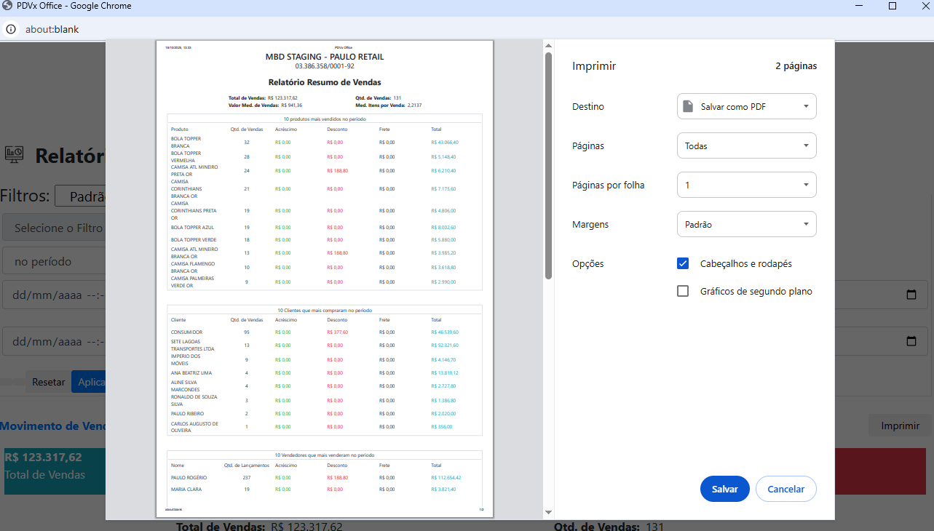The image size is (934, 531).
Task: Click the report page preview thumbnail
Action: [325, 279]
